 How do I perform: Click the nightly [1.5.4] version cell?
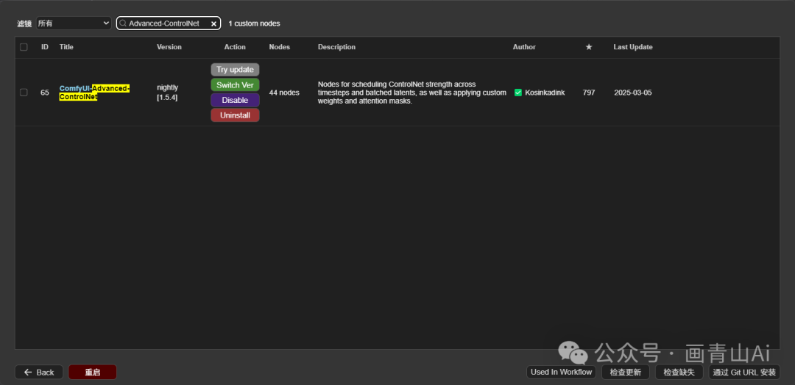click(168, 93)
